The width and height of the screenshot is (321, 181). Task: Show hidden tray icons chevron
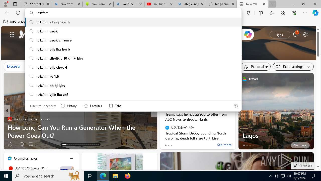tap(270, 176)
